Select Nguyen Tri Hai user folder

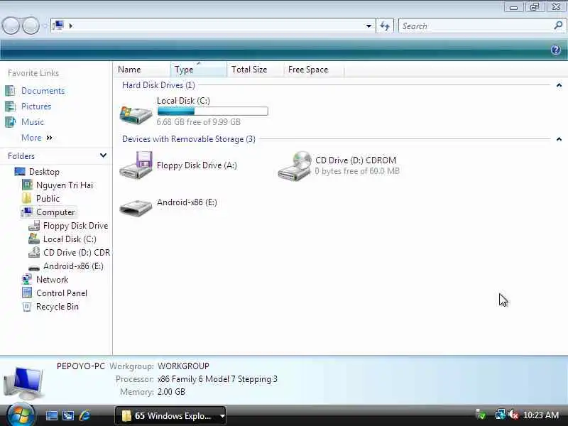[x=65, y=185]
